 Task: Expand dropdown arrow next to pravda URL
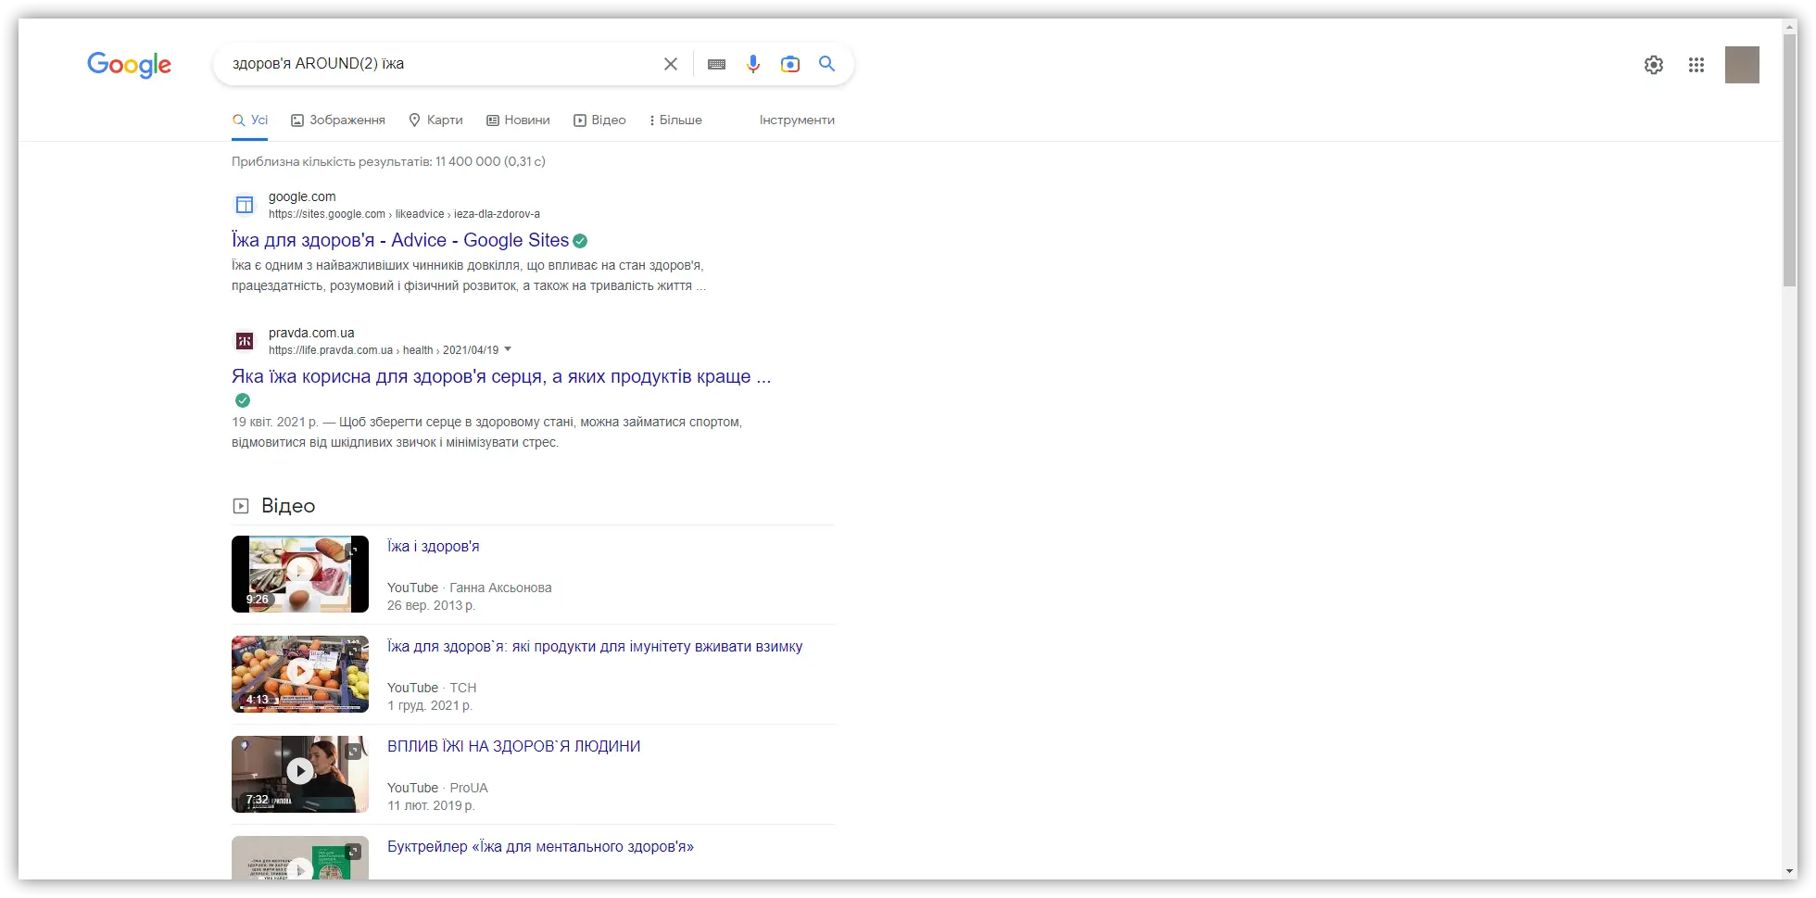point(508,349)
